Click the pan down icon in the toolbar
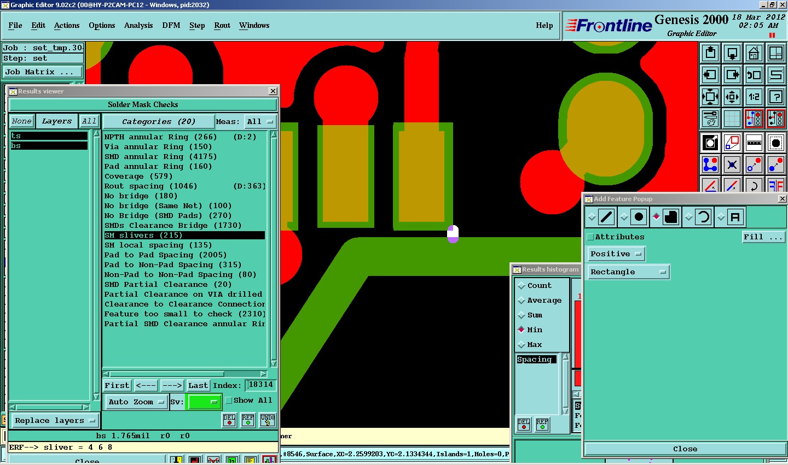Image resolution: width=788 pixels, height=465 pixels. [732, 53]
